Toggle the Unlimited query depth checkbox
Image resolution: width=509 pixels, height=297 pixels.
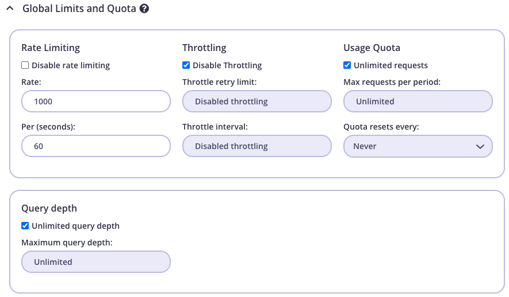[x=25, y=226]
